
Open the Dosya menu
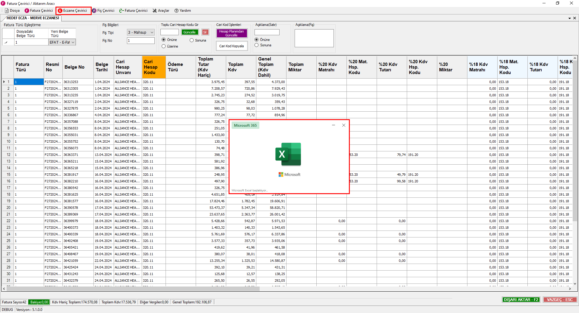click(x=12, y=11)
